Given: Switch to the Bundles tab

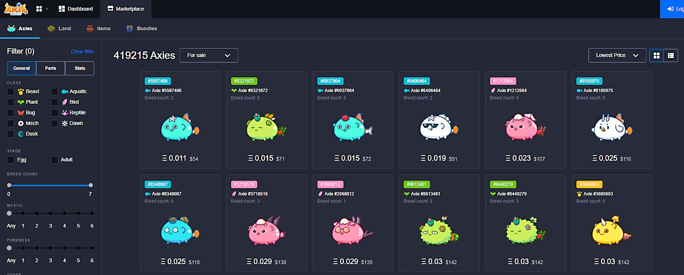Looking at the screenshot, I should (142, 29).
